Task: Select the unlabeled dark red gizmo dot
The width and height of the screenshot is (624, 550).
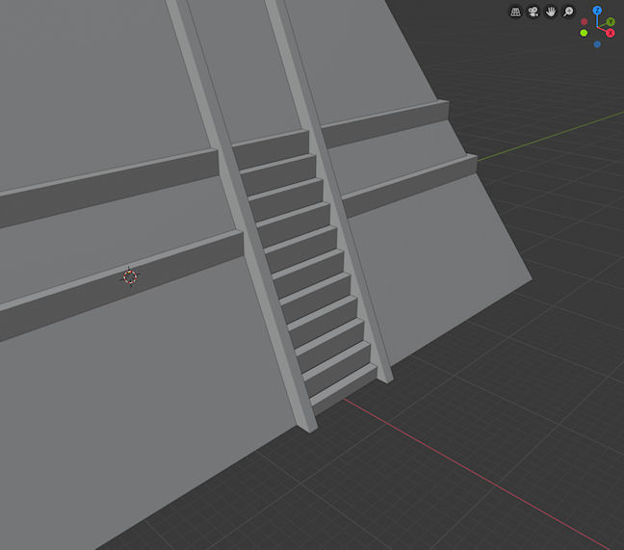Action: coord(584,21)
